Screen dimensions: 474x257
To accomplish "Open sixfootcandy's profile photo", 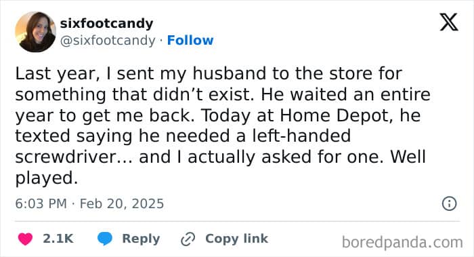I will (x=35, y=32).
